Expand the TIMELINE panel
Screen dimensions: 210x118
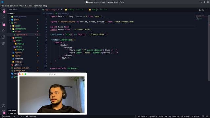click(x=12, y=113)
